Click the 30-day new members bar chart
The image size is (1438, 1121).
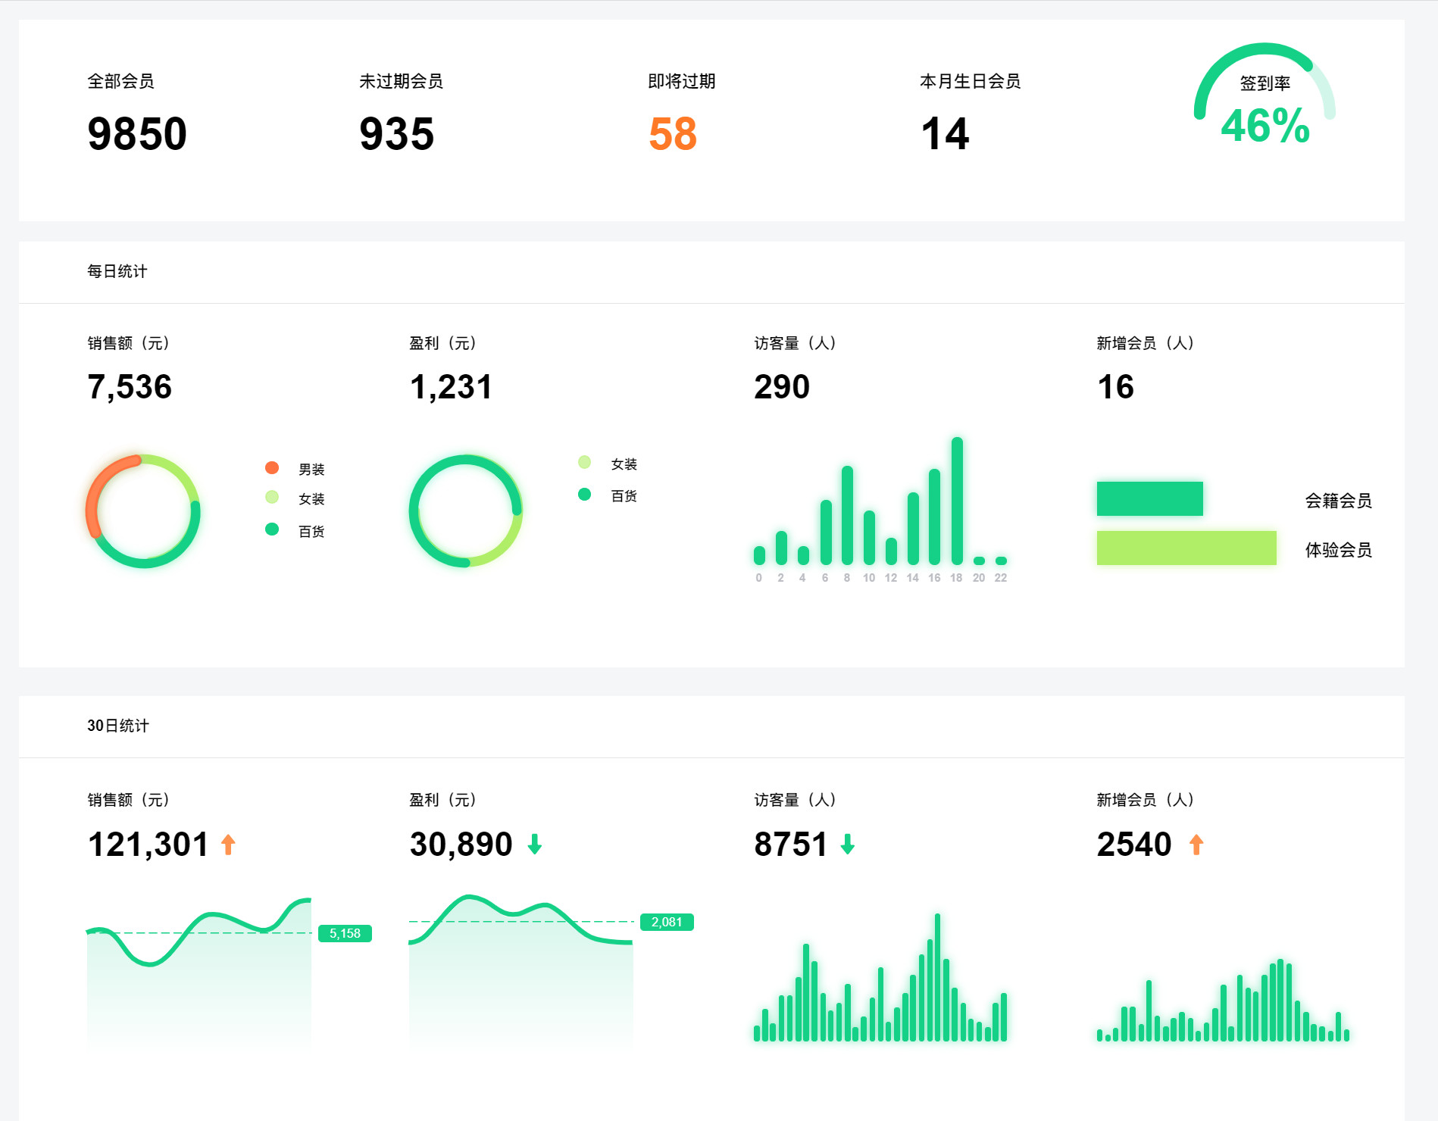1223,1000
